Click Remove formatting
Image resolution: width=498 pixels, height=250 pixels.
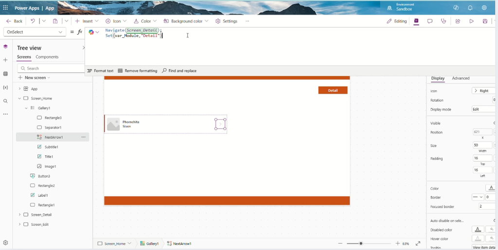pos(138,71)
